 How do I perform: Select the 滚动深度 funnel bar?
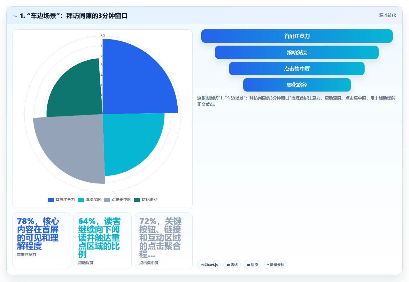pos(297,52)
